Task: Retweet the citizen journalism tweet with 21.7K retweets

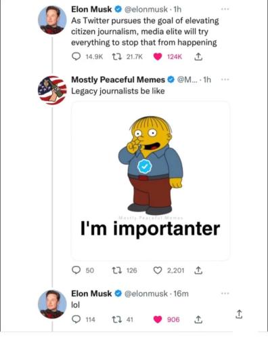Action: click(x=117, y=56)
